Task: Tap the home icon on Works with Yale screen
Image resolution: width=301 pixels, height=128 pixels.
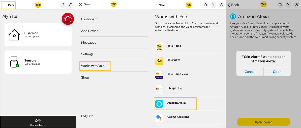Action: [205, 5]
